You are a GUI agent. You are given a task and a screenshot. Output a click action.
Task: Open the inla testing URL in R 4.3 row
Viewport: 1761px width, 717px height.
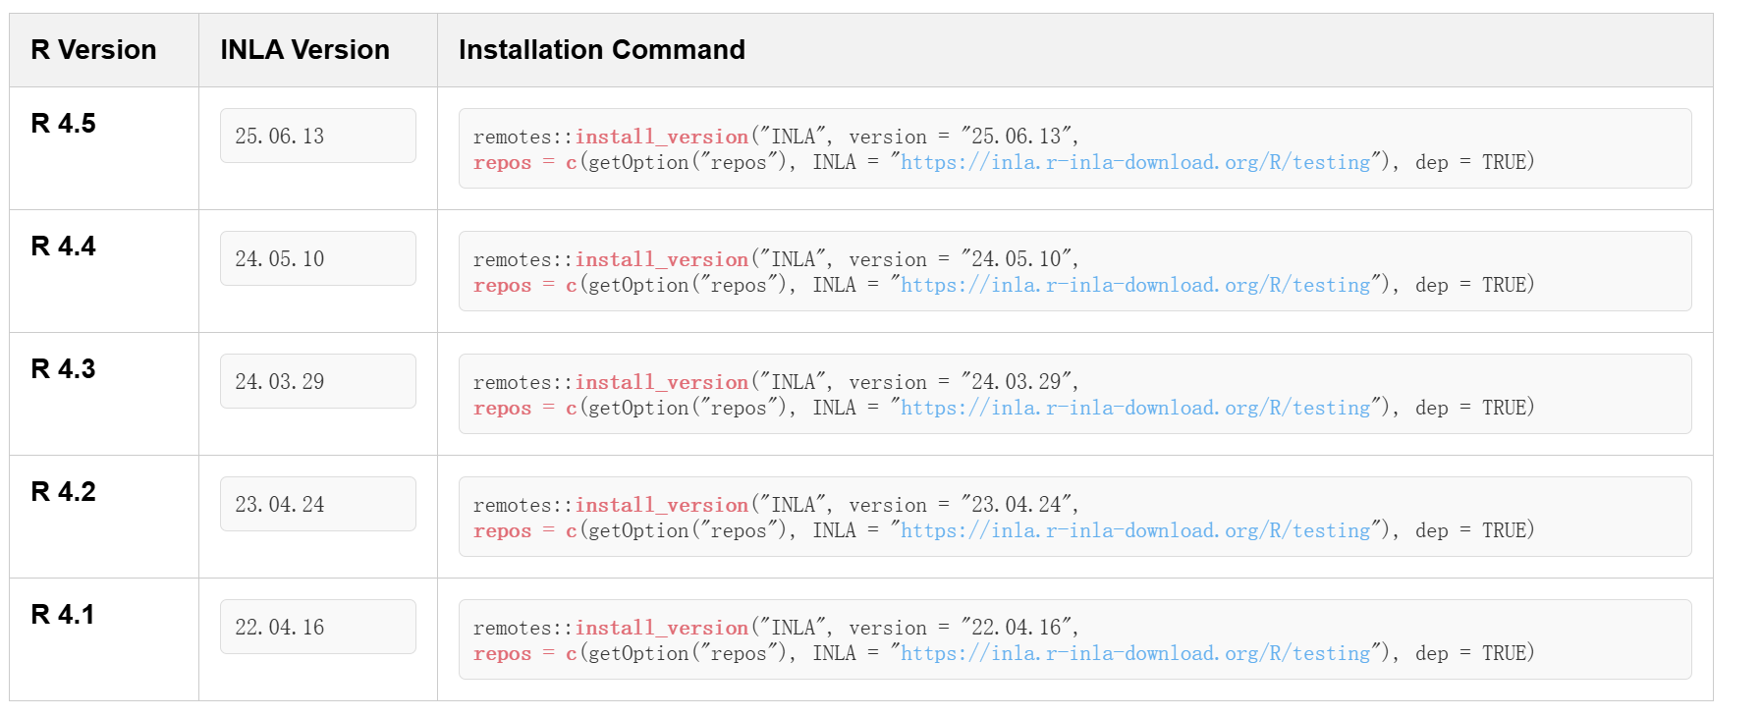point(1135,409)
